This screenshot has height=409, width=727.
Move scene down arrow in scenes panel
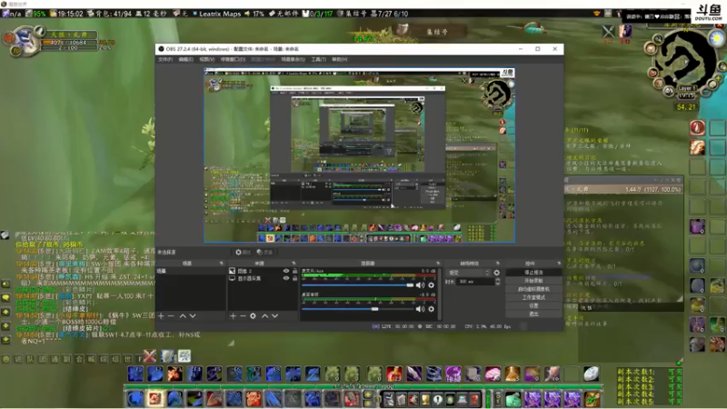193,315
